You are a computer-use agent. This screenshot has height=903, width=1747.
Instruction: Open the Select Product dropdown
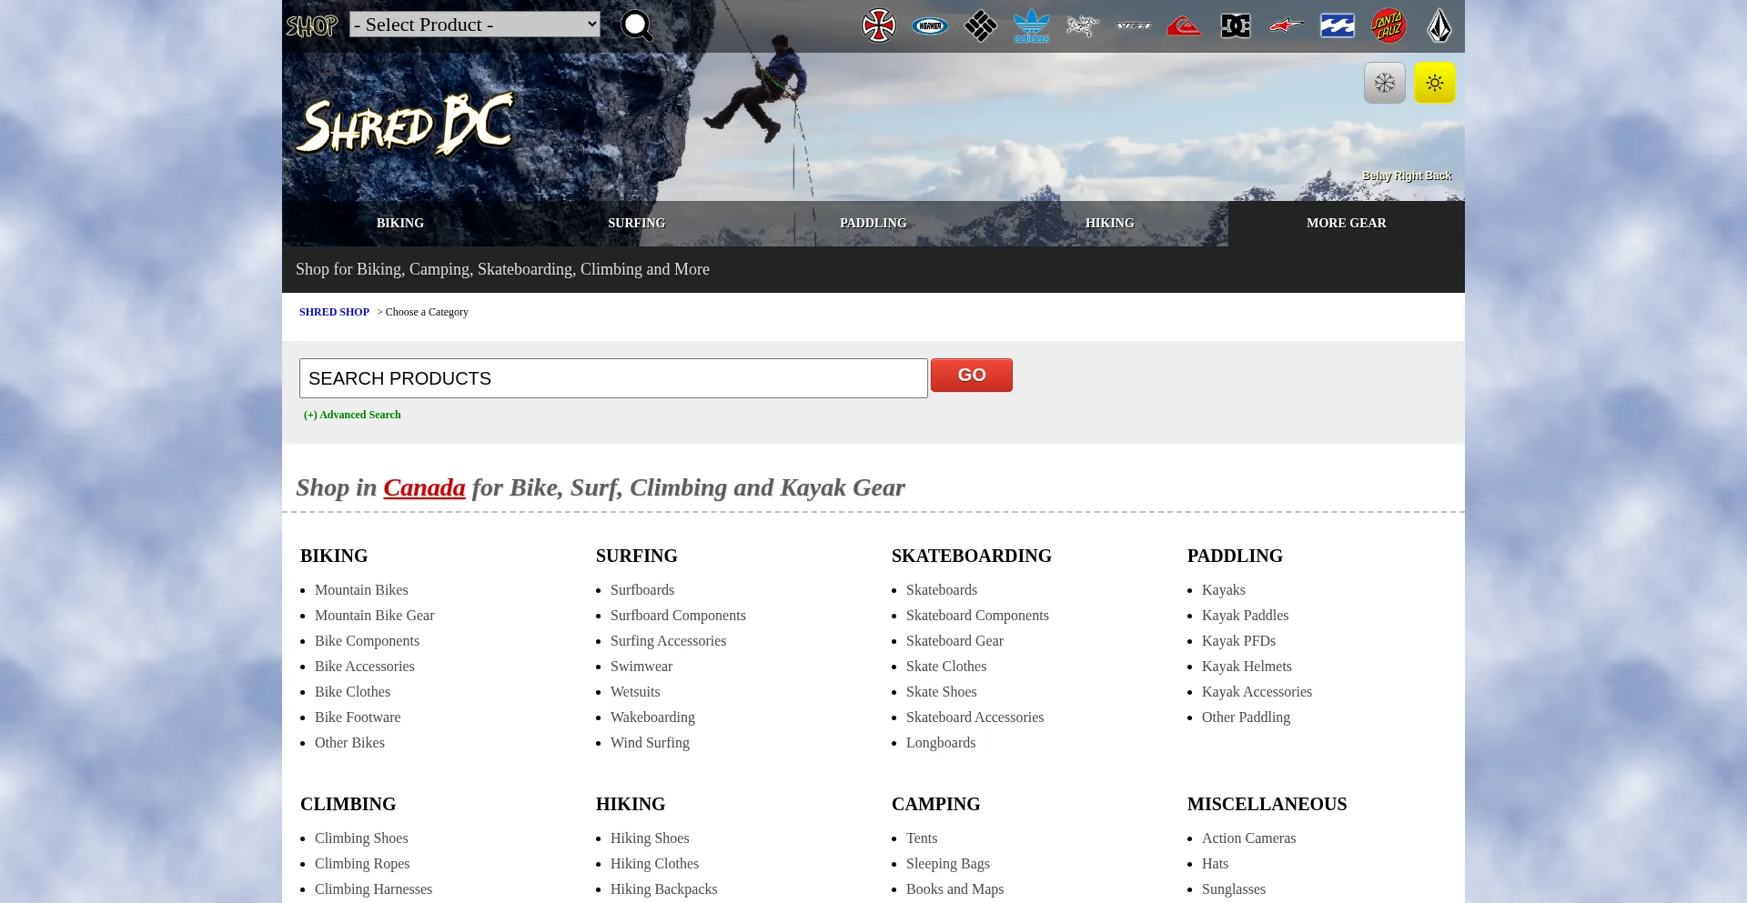(x=474, y=25)
